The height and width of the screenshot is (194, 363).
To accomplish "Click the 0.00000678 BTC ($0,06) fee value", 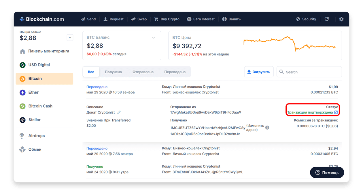I will tap(317, 126).
